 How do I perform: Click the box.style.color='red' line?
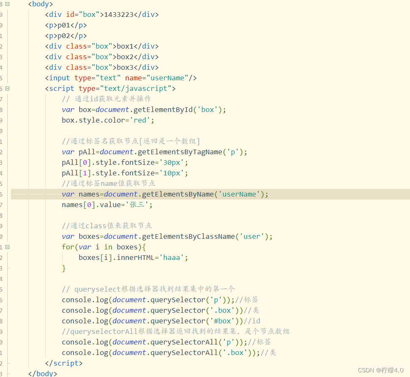point(108,120)
